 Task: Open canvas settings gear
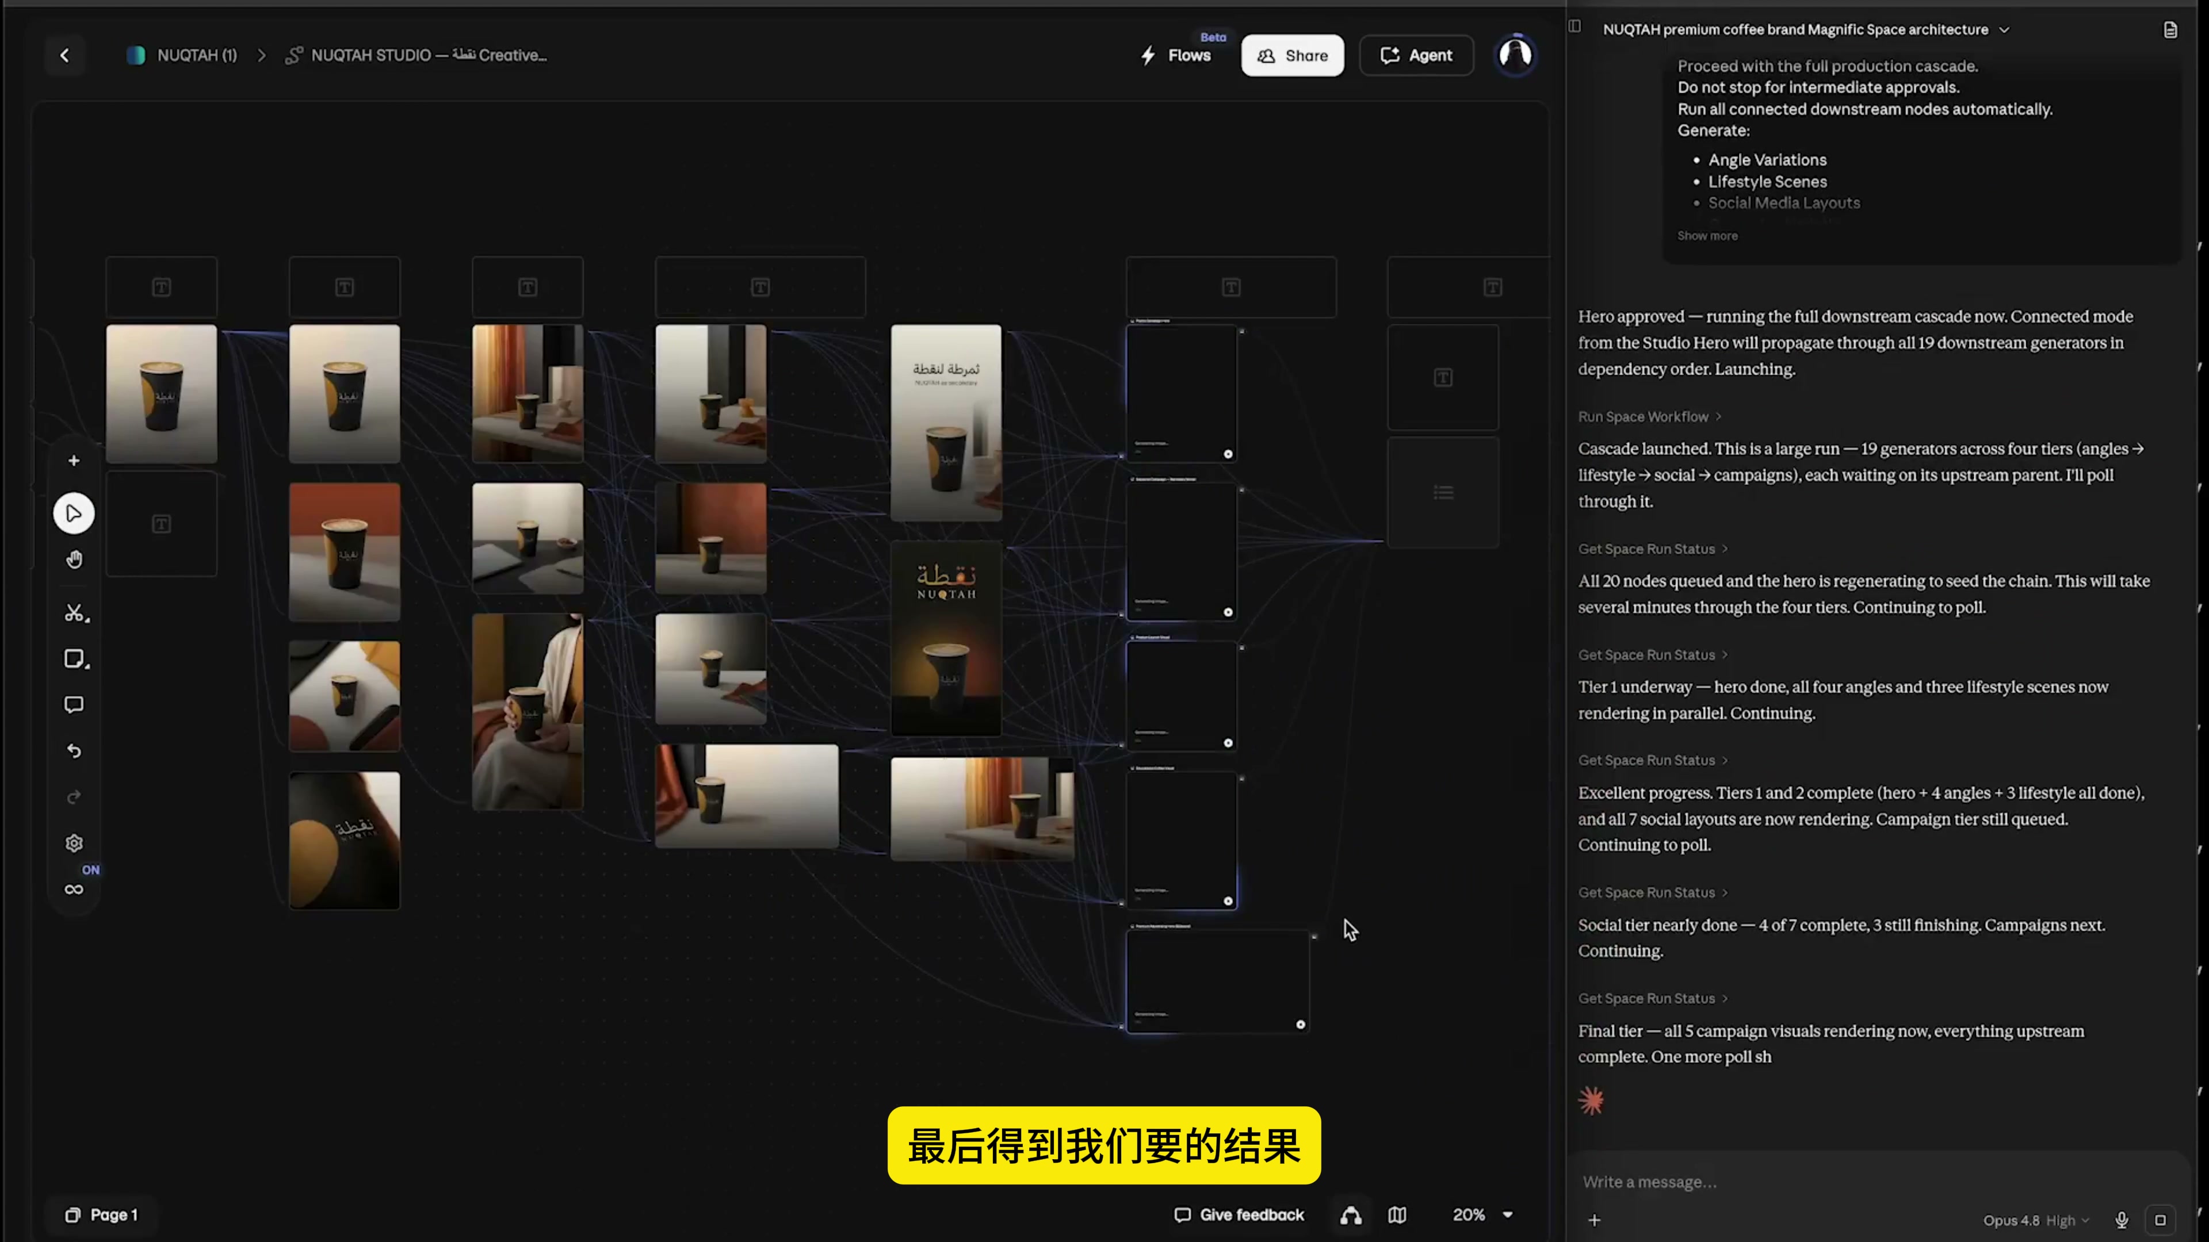[74, 844]
